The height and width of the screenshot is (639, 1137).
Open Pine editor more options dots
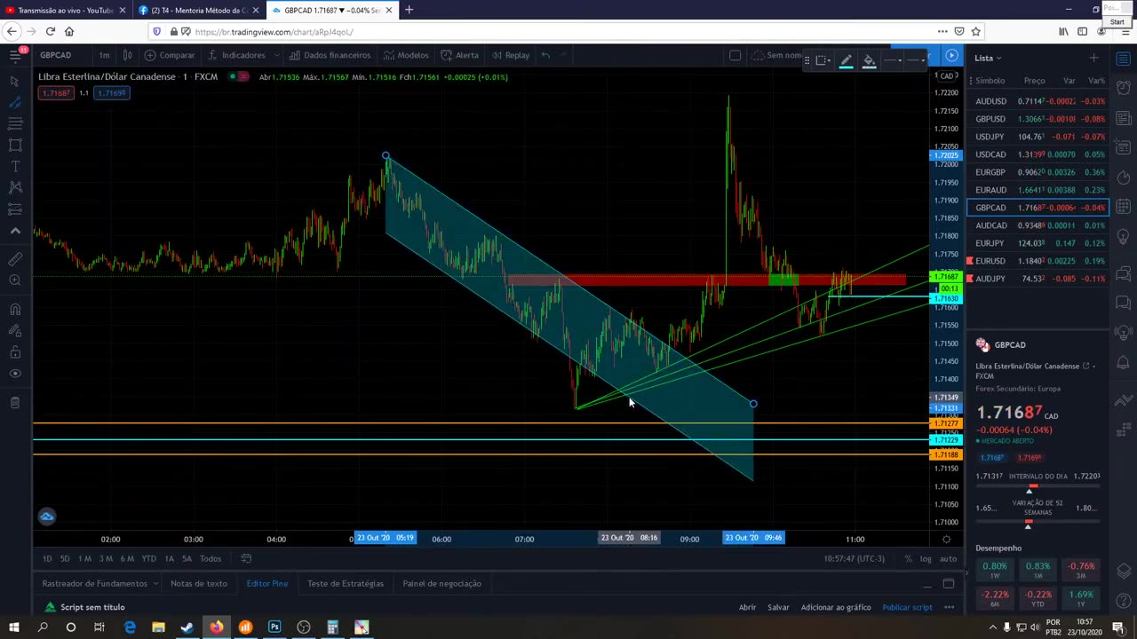pyautogui.click(x=949, y=607)
